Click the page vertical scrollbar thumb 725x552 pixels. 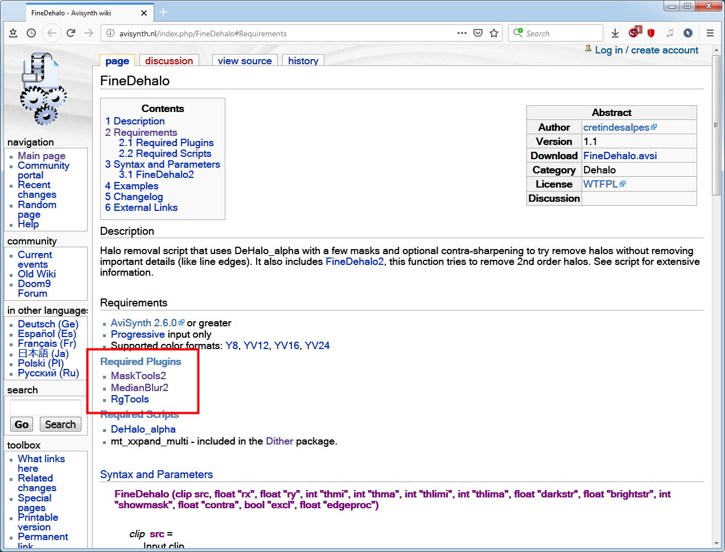(x=716, y=124)
